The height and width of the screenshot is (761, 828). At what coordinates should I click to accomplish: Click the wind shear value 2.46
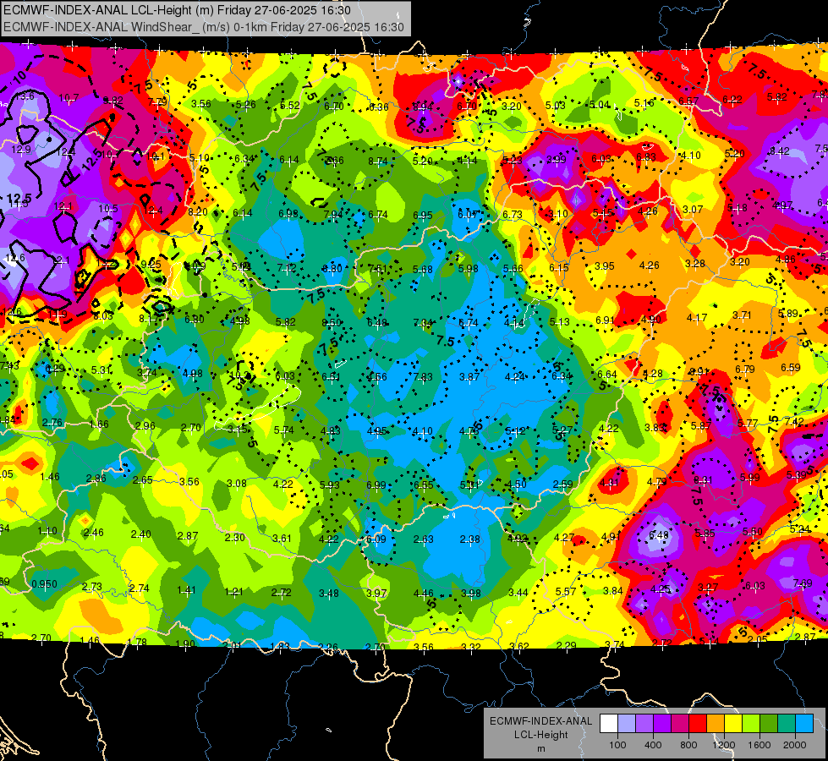tap(94, 533)
